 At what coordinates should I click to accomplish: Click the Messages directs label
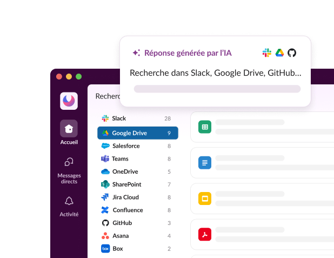69,178
